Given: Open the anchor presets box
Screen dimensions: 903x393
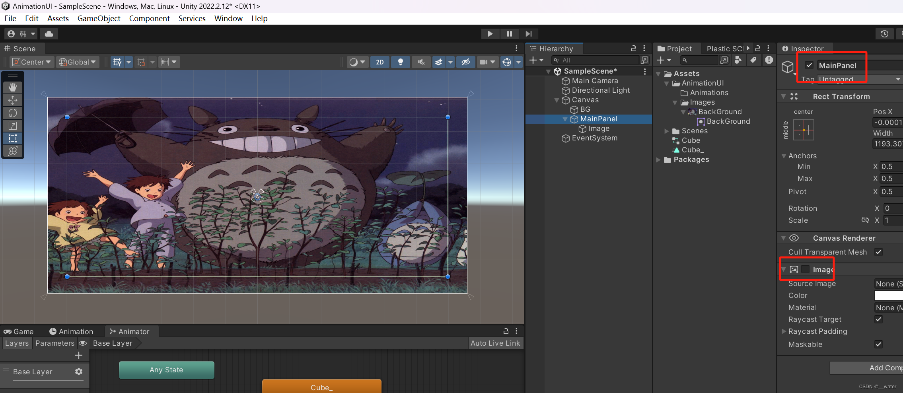Looking at the screenshot, I should (804, 130).
